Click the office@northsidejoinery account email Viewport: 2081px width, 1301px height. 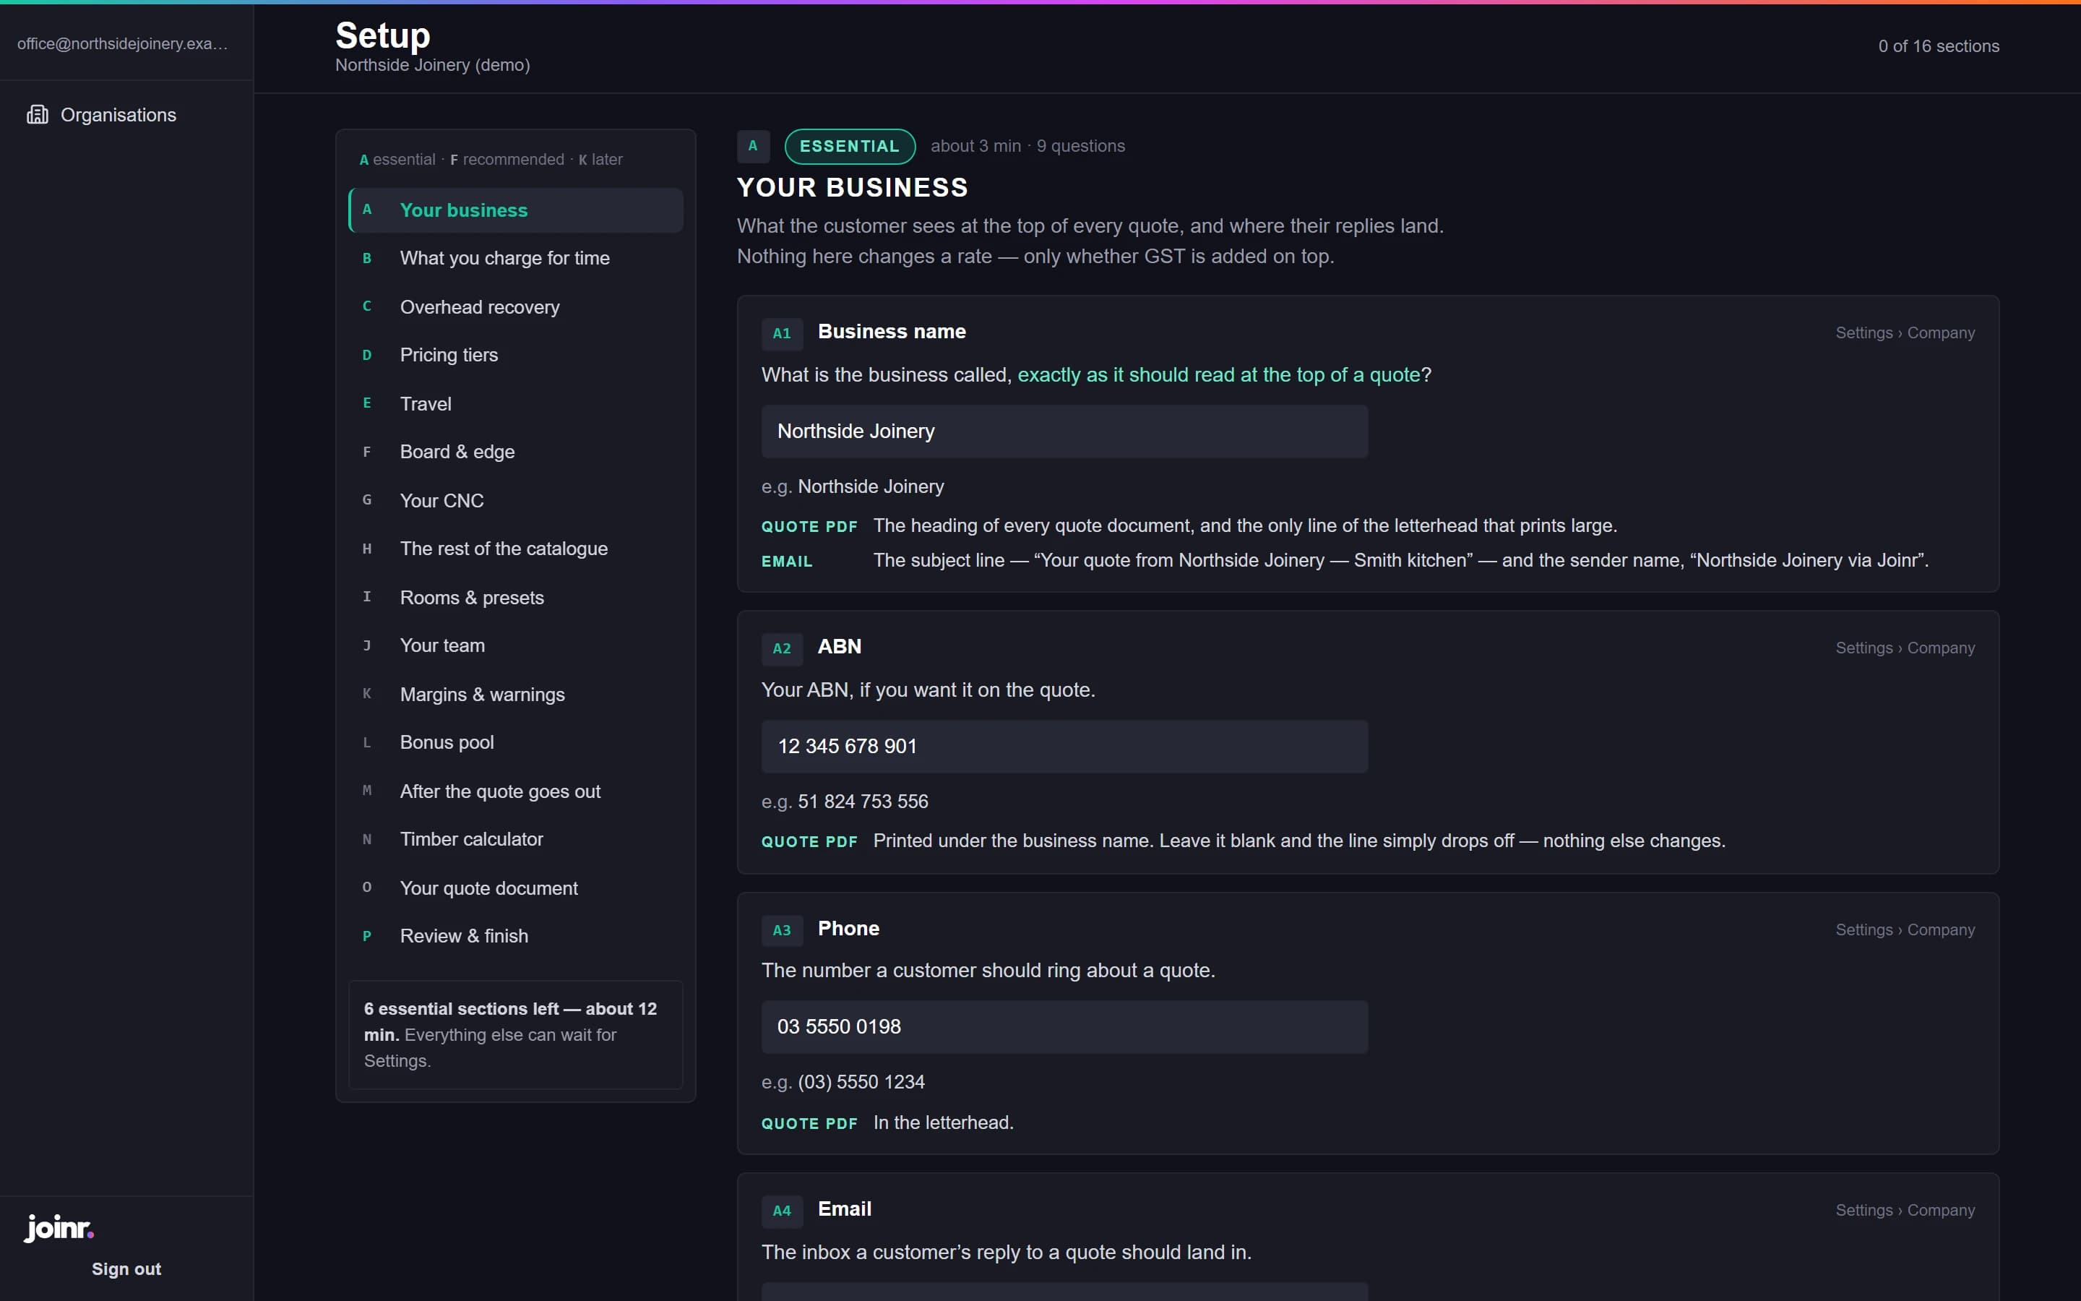[x=123, y=44]
